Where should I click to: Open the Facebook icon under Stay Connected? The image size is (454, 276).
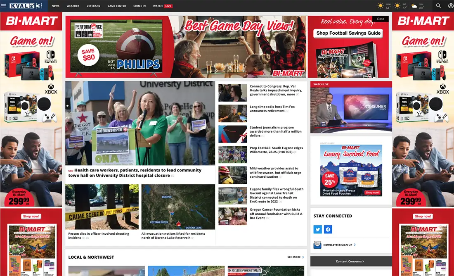pyautogui.click(x=328, y=229)
